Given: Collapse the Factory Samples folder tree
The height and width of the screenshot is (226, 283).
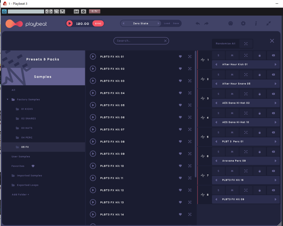Looking at the screenshot, I should coord(7,99).
